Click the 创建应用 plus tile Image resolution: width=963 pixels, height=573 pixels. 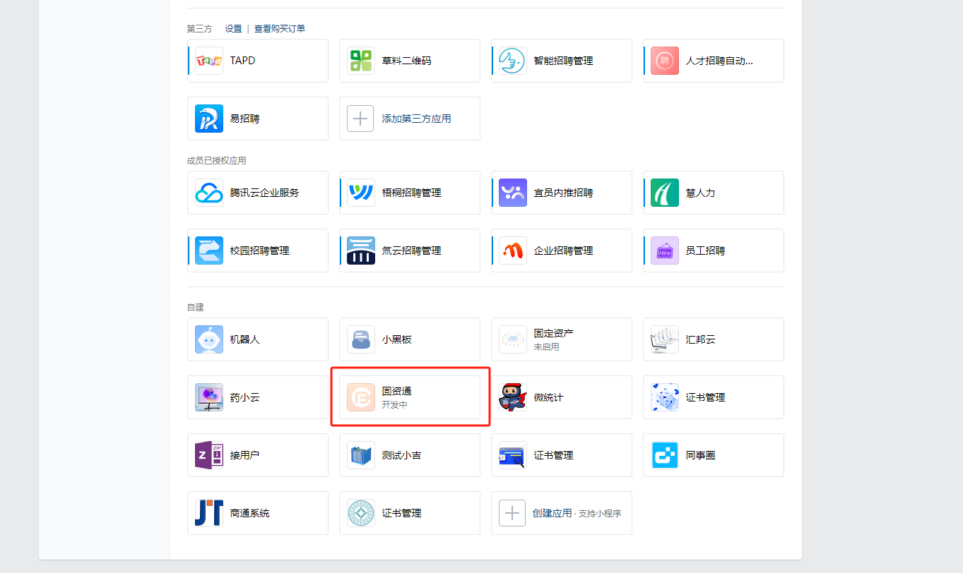coord(562,513)
